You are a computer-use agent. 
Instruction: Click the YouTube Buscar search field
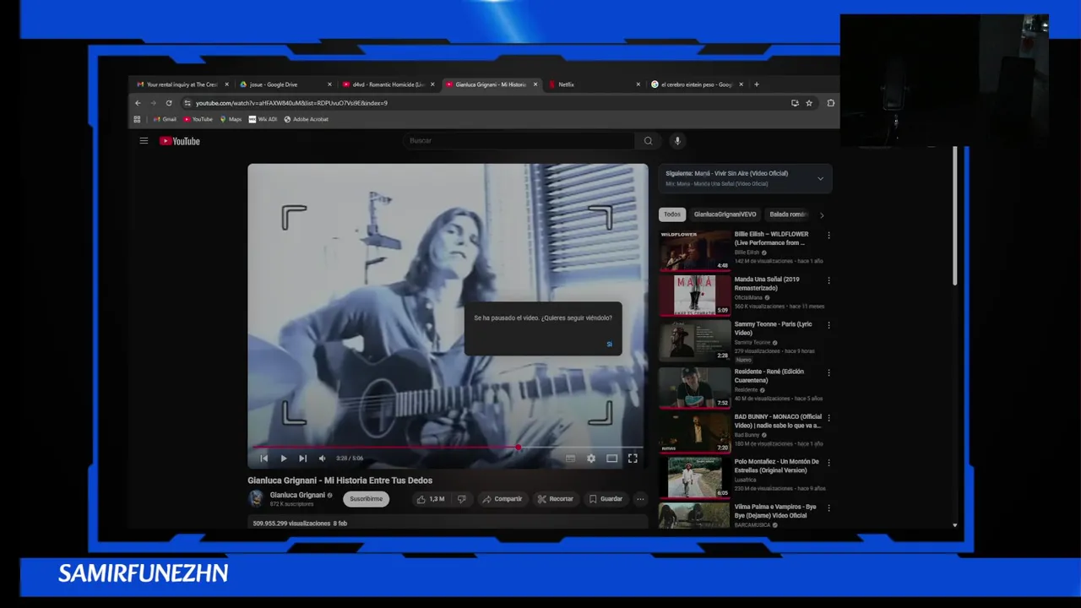tap(519, 141)
